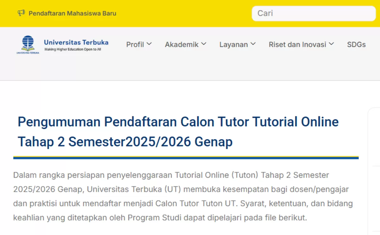380x235 pixels.
Task: Open Pendaftaran Mahasiswa Baru link
Action: (x=73, y=13)
